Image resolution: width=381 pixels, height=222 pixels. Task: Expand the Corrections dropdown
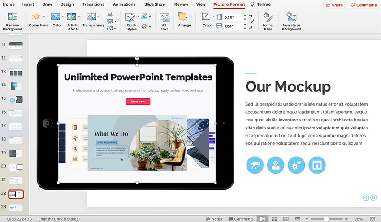pos(44,17)
